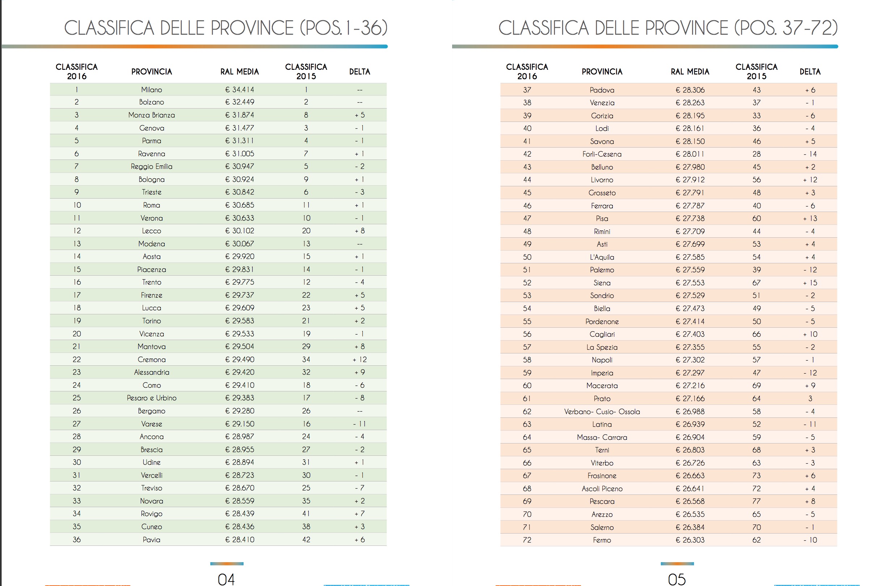This screenshot has width=889, height=586.
Task: Click the PROVINCIA header above Padova
Action: click(x=602, y=72)
